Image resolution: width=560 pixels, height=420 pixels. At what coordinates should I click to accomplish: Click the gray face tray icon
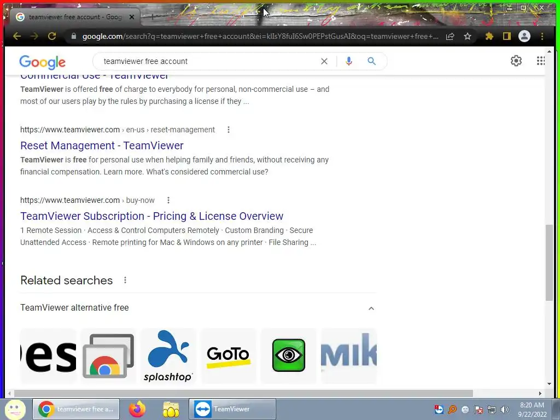coord(465,410)
